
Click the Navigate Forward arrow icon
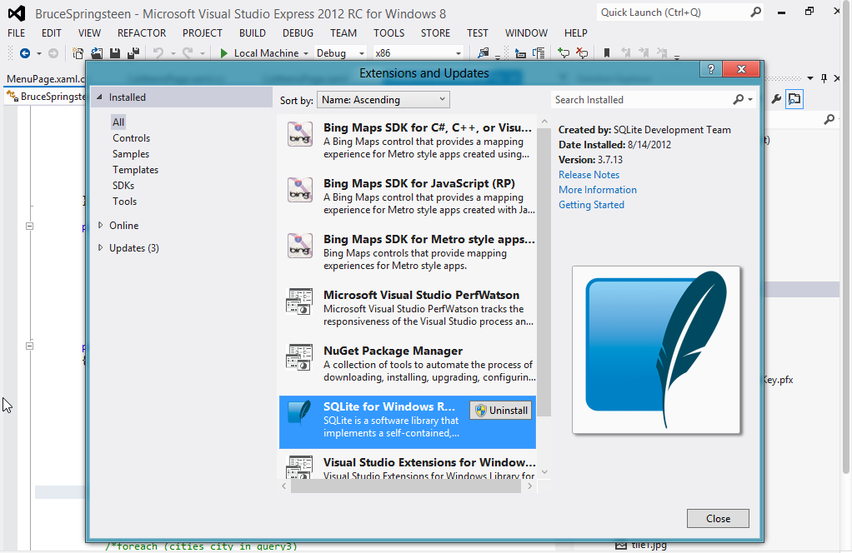click(x=53, y=53)
